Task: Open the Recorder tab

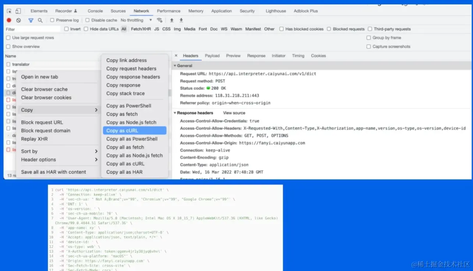Action: 66,11
